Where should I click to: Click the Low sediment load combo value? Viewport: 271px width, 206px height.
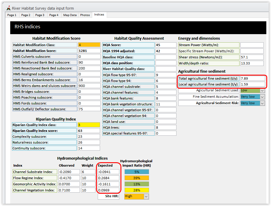pos(250,90)
